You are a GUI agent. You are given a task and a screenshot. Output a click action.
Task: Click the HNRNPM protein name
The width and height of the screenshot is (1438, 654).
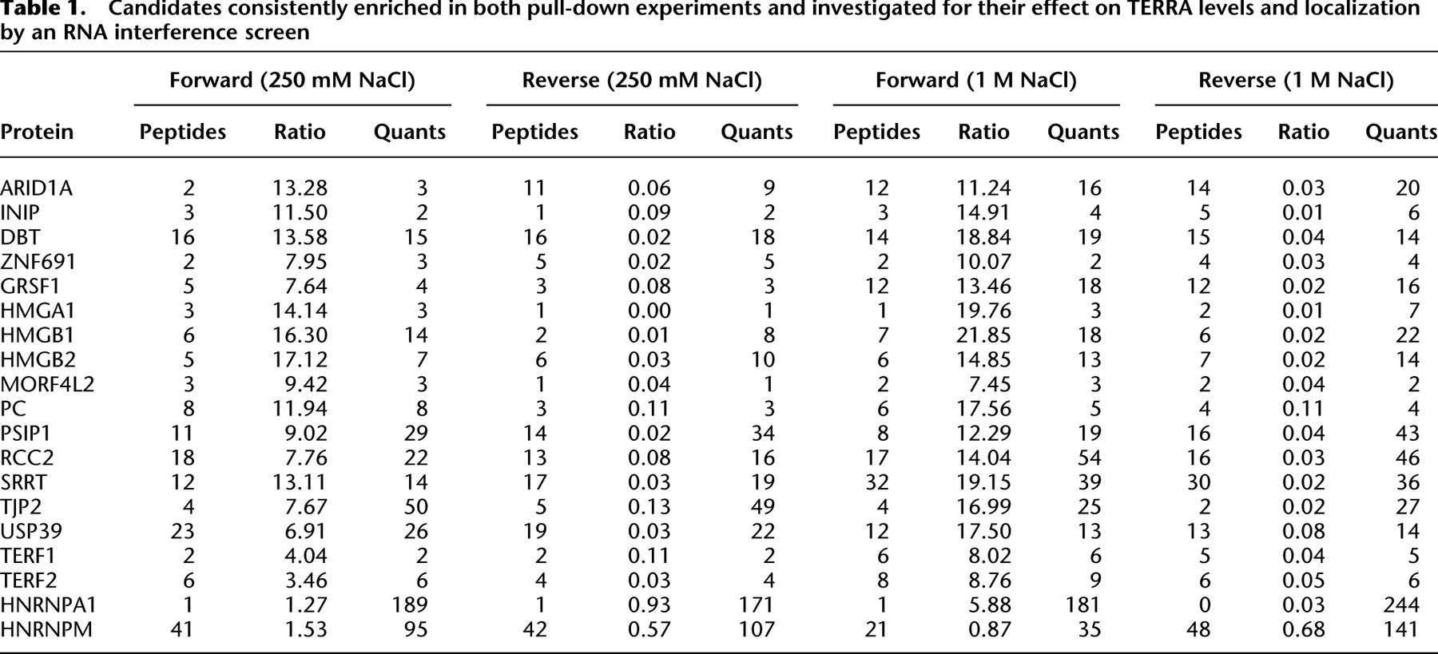point(46,630)
